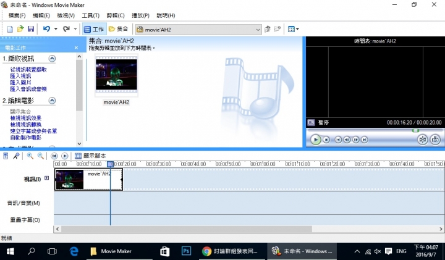Screen dimensions: 445x260
Task: Switch to storyboard with 顯示腳本
Action: (90, 156)
